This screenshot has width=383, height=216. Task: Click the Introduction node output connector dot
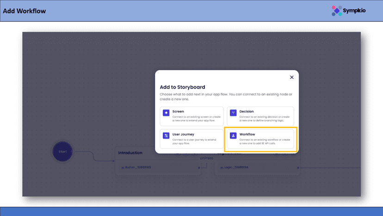pos(199,168)
